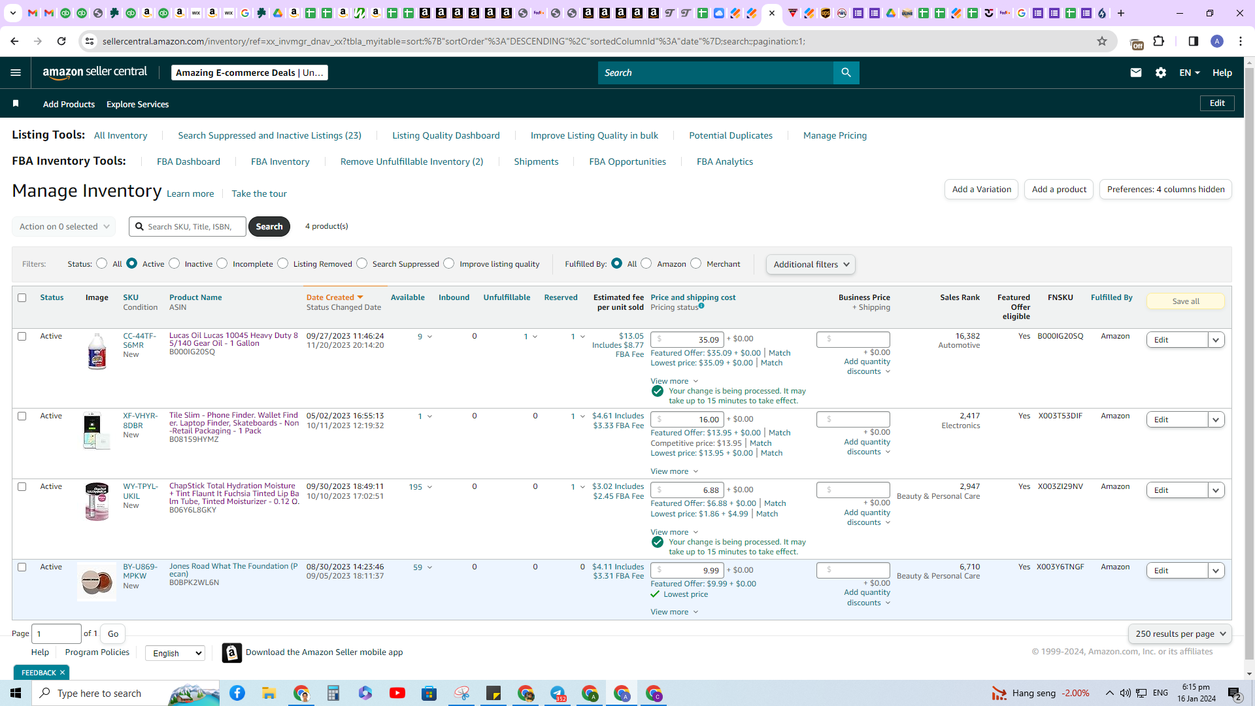Edit the 35.09 price field for Lucas Oil
This screenshot has height=706, width=1255.
tap(687, 339)
